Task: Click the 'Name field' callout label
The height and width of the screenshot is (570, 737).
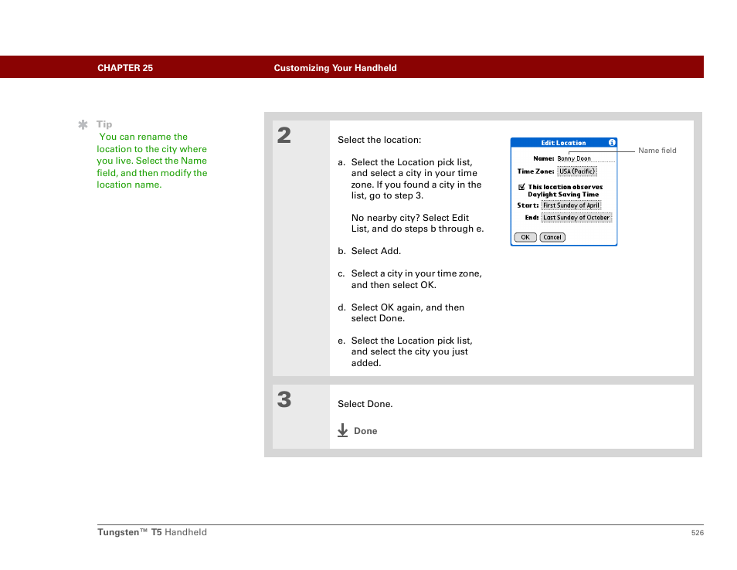Action: [657, 151]
